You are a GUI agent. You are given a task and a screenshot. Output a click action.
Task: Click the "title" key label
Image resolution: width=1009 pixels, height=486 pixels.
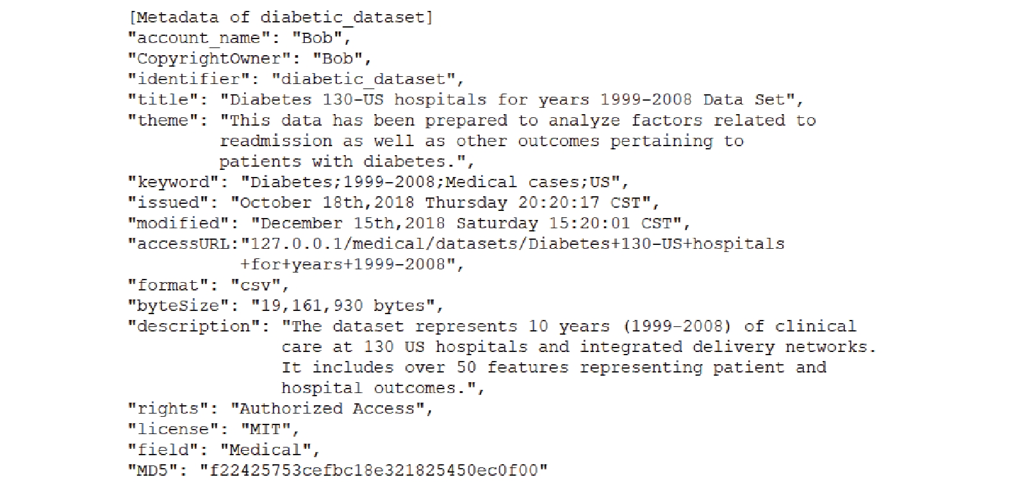click(x=168, y=99)
